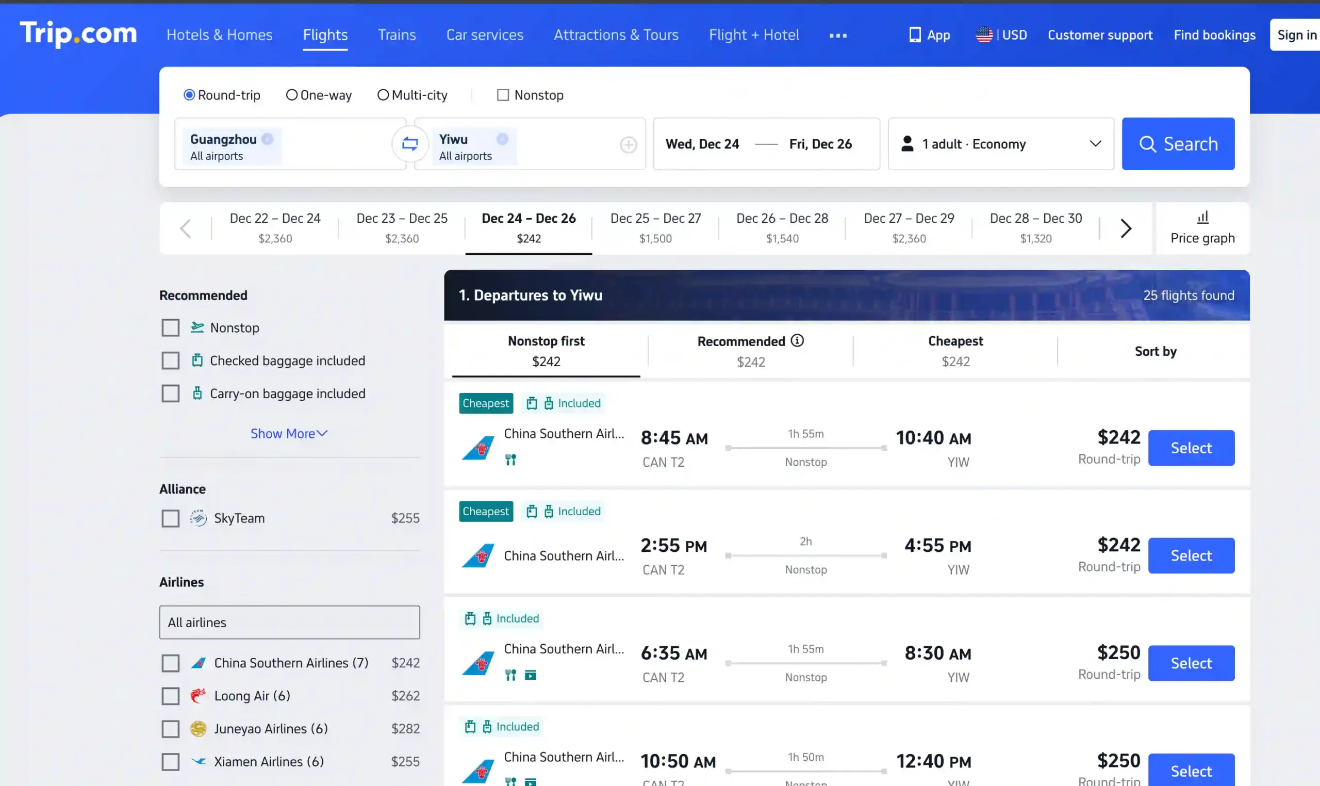This screenshot has height=786, width=1320.
Task: Go to next date range arrow
Action: pos(1126,229)
